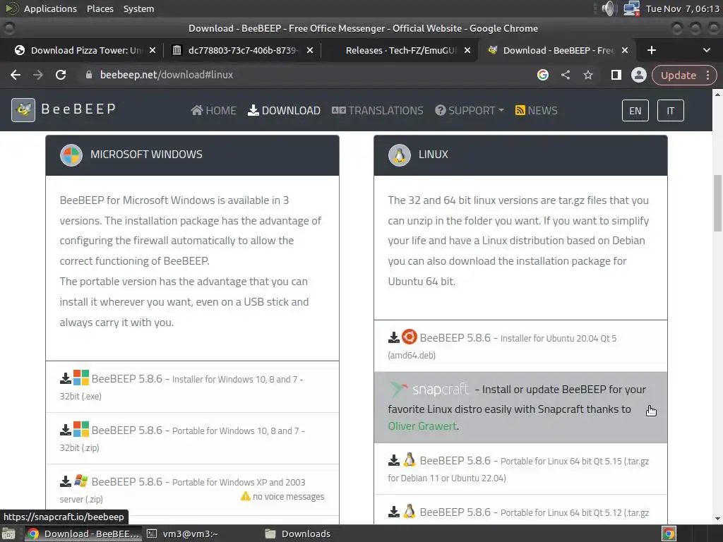Download Linux 64 bit Qt 5.12 tar.gz

pos(520,510)
